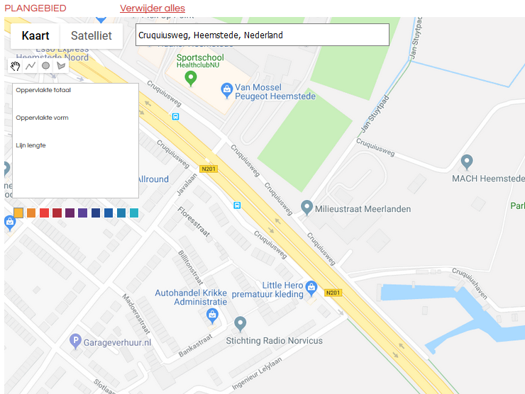Select the hand pan tool
The height and width of the screenshot is (394, 525).
(15, 66)
